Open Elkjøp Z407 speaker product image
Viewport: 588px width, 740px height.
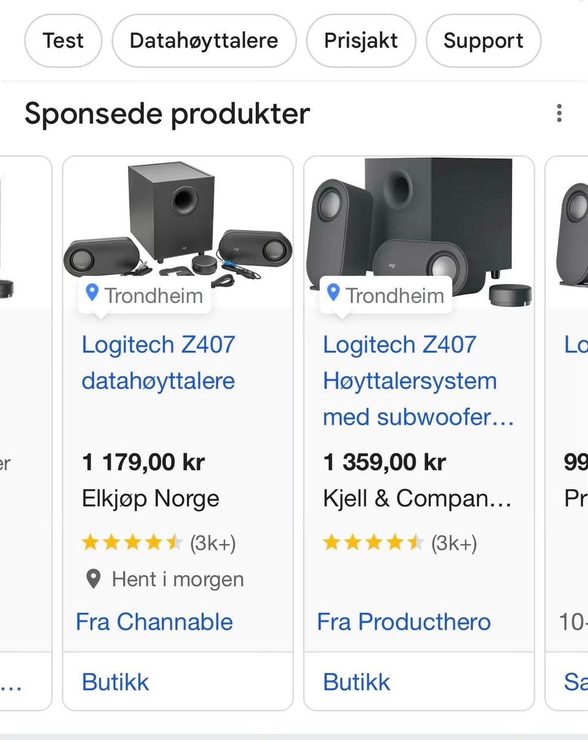[178, 220]
